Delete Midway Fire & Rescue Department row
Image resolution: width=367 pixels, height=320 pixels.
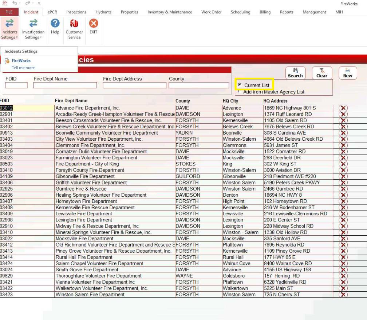(x=343, y=226)
